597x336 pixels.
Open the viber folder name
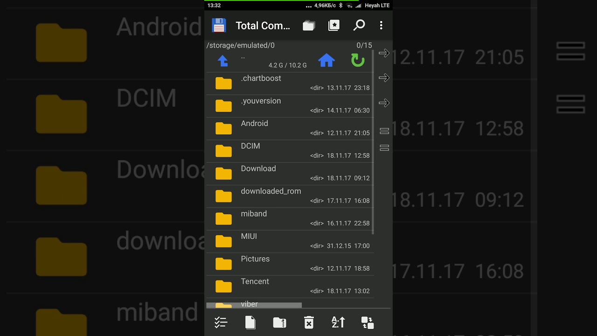[249, 304]
